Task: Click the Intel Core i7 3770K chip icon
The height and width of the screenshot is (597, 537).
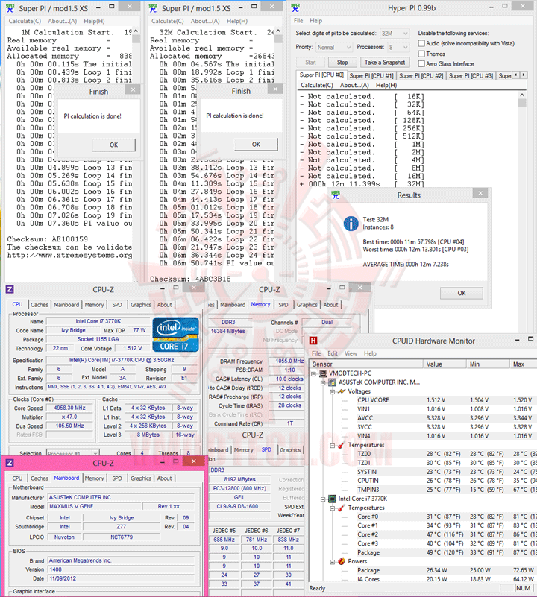Action: (x=333, y=499)
